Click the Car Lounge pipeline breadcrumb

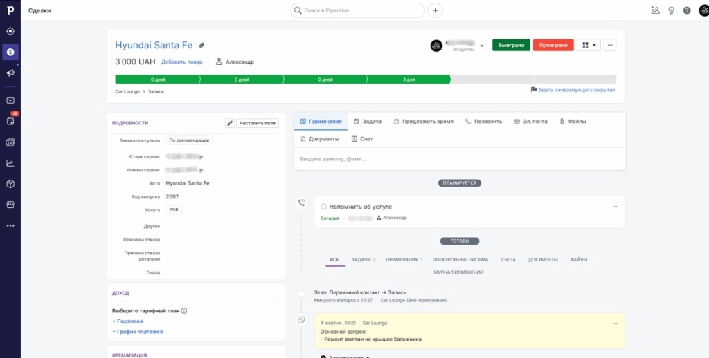[x=127, y=91]
